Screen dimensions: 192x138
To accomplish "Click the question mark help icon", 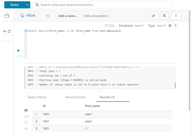I will click(x=175, y=26).
